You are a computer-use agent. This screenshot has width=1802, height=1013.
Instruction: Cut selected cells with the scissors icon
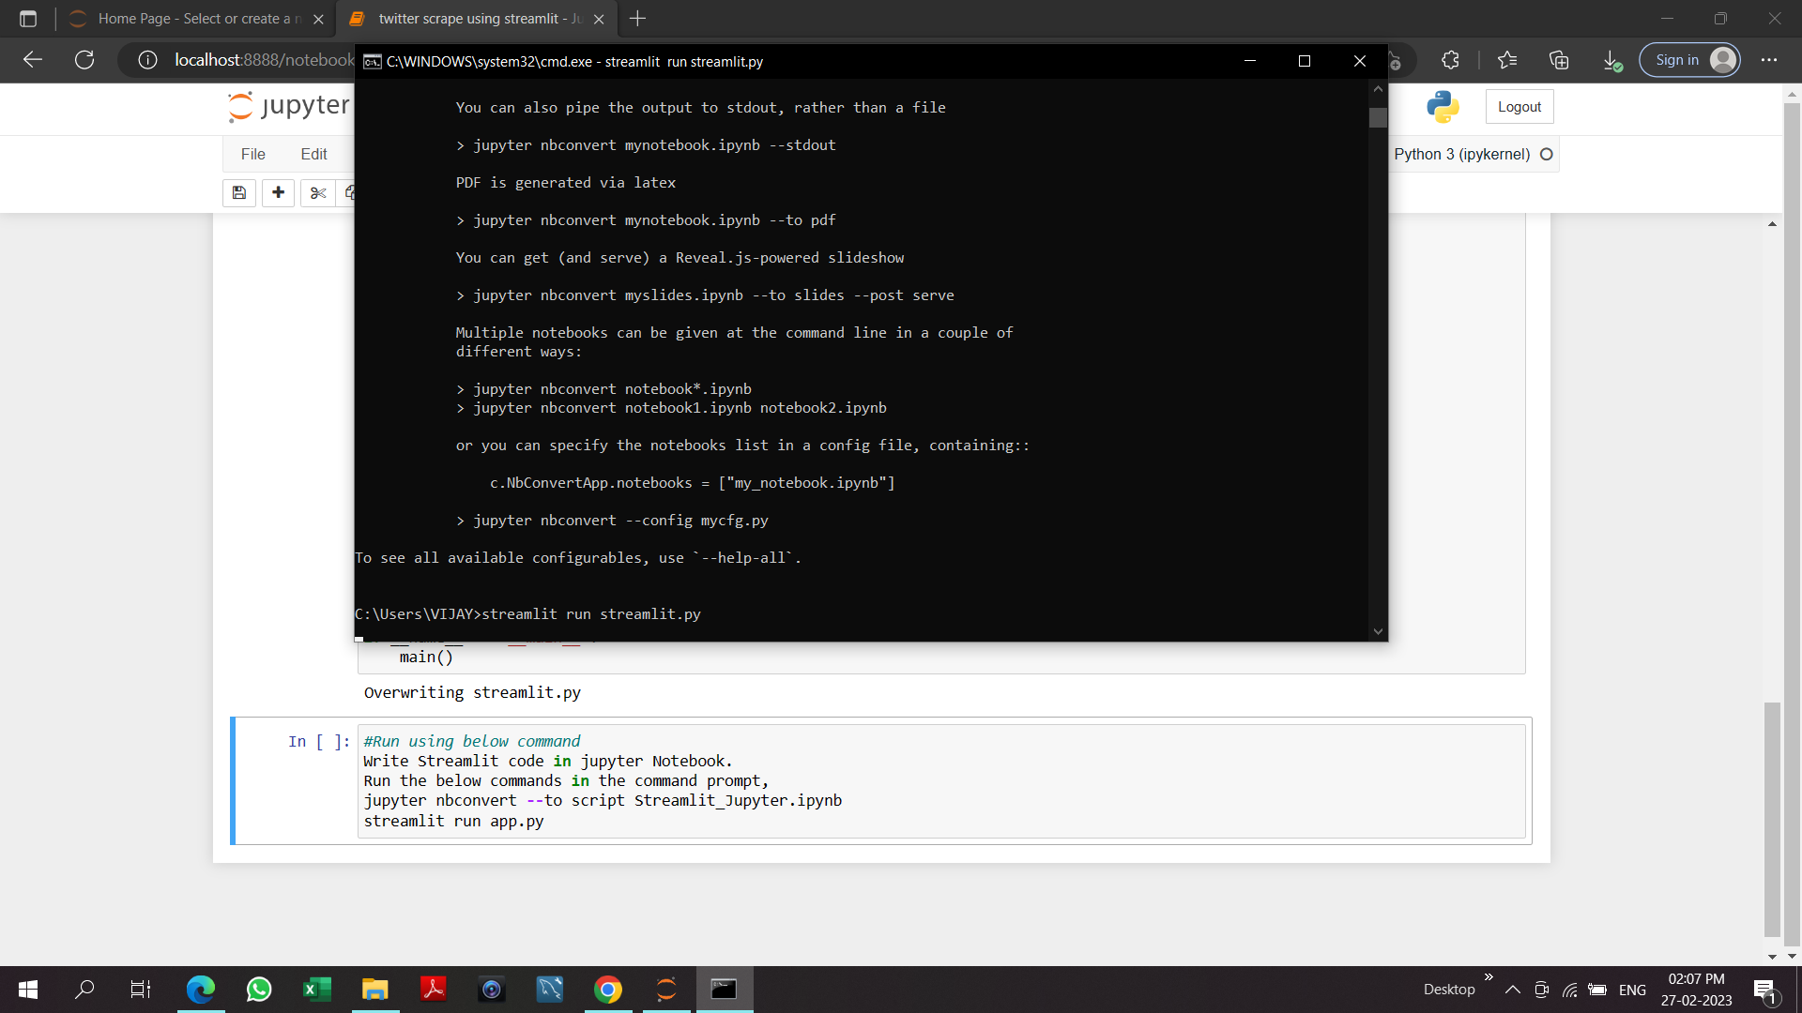pyautogui.click(x=317, y=192)
